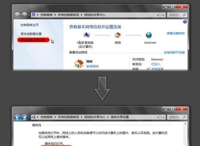Image resolution: width=200 pixels, height=146 pixels.
Task: Open 更改适配器设置 link
Action: tap(31, 34)
